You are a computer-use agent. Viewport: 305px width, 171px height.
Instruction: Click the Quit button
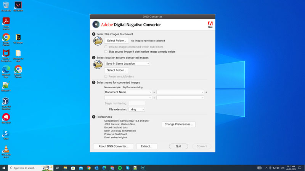178,146
